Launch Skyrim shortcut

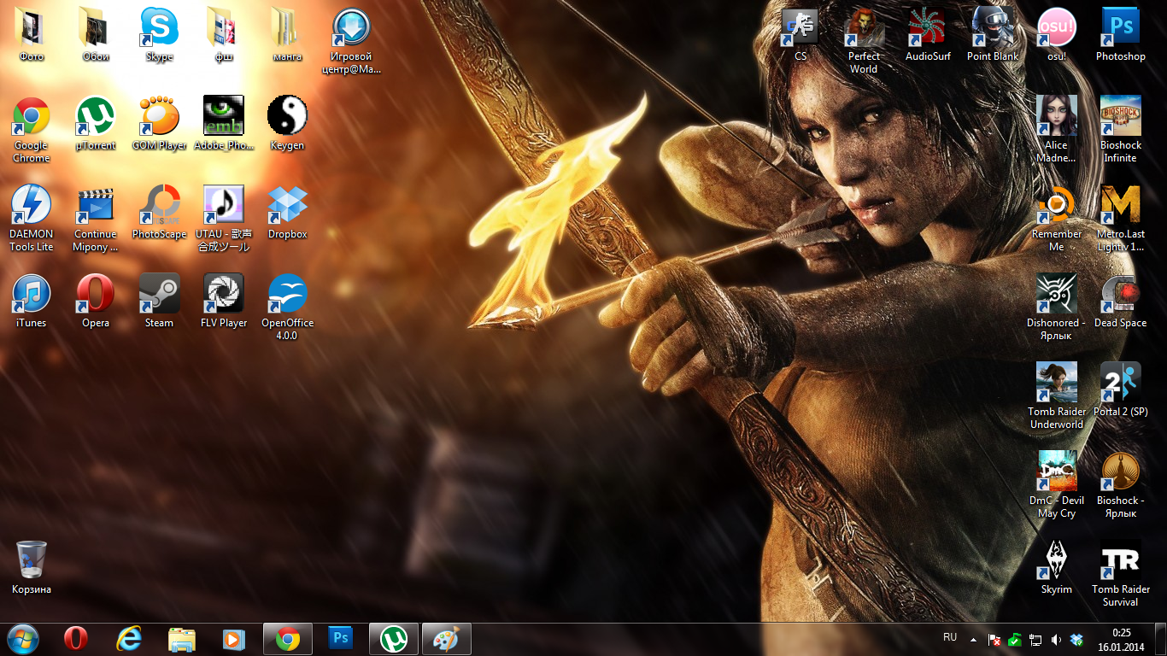[x=1057, y=567]
